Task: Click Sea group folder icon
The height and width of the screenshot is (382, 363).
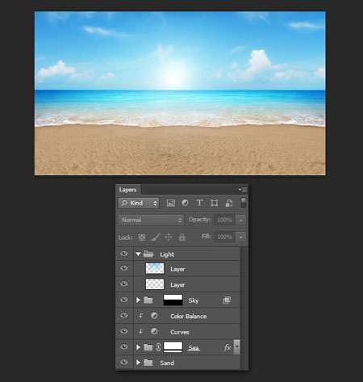Action: click(x=148, y=347)
